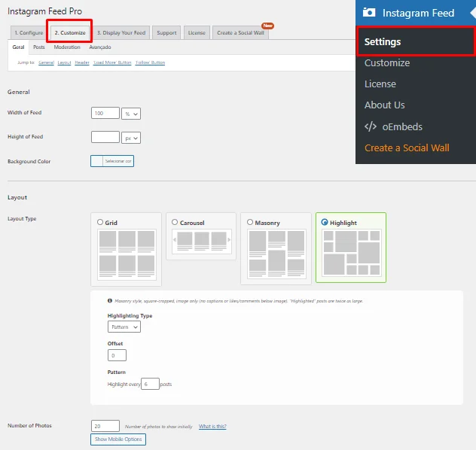The image size is (476, 450).
Task: Click the info icon in Highlight description
Action: click(x=110, y=301)
